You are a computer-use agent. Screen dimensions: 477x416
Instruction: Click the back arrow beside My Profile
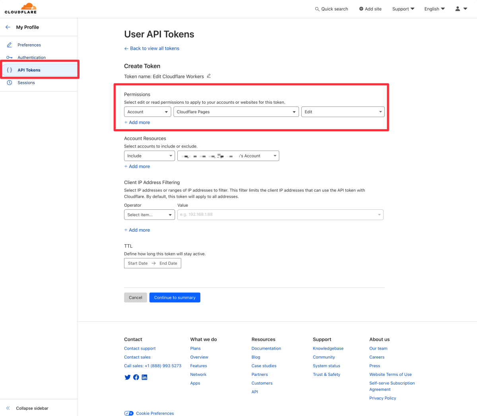(8, 27)
